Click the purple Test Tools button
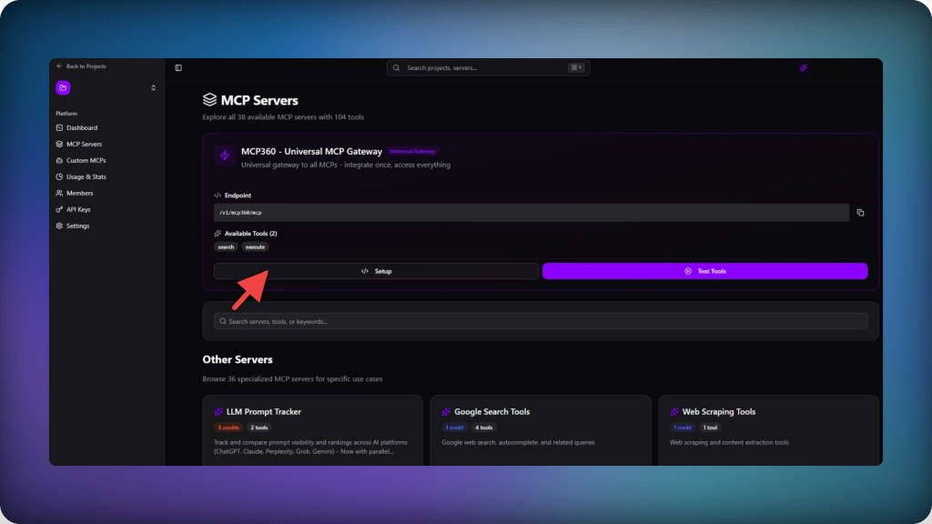 point(705,271)
